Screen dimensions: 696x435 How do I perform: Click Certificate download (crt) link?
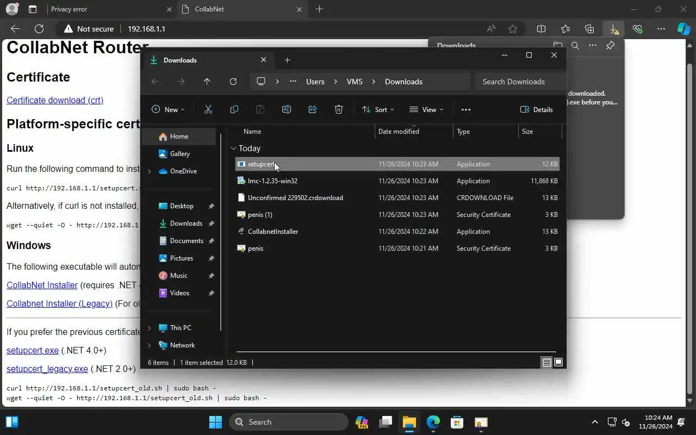click(x=55, y=100)
